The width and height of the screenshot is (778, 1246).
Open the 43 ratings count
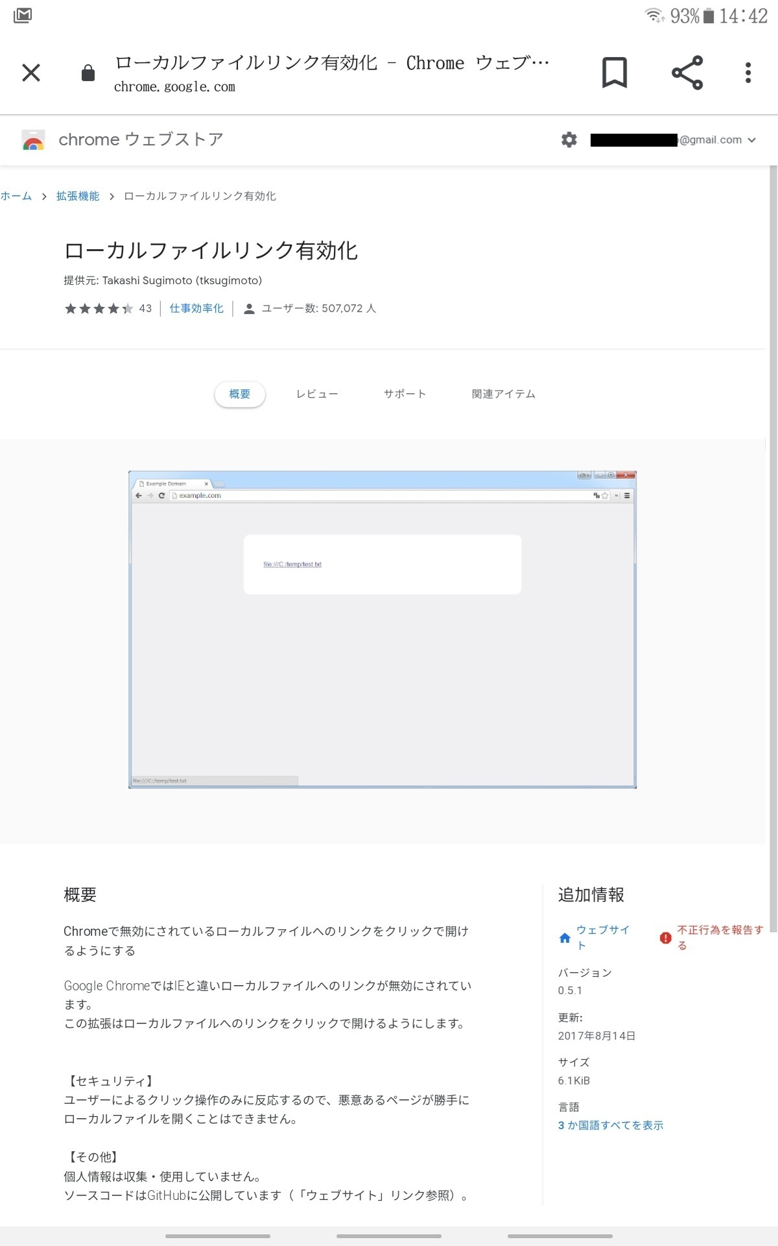point(145,309)
